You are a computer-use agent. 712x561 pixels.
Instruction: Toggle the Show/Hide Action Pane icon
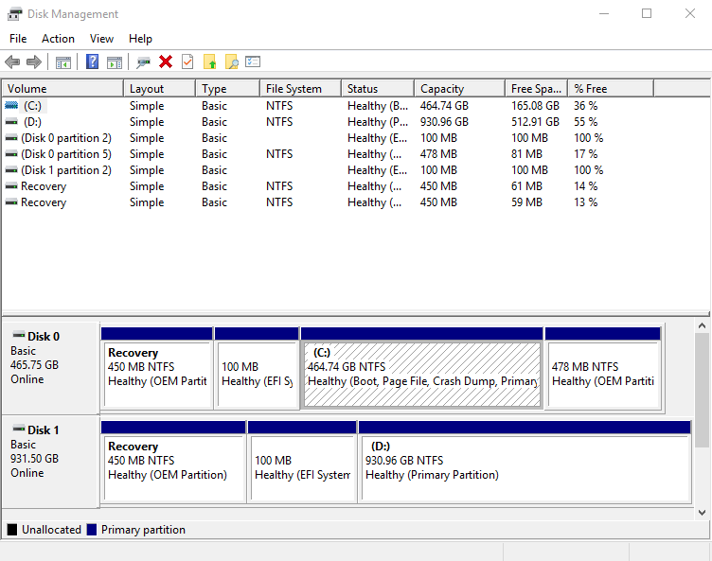click(115, 62)
